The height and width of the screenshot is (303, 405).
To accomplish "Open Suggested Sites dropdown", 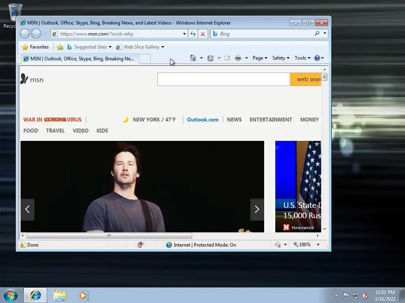I will [x=89, y=47].
